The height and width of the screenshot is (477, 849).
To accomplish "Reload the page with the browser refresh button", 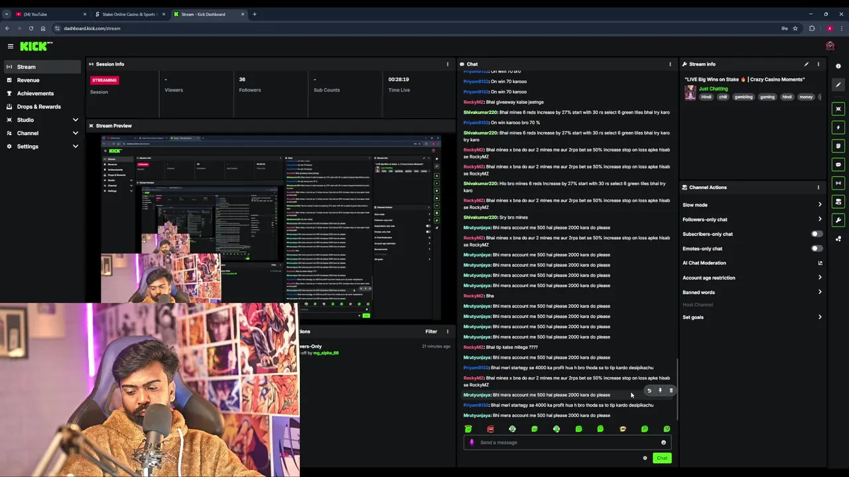I will (x=31, y=28).
